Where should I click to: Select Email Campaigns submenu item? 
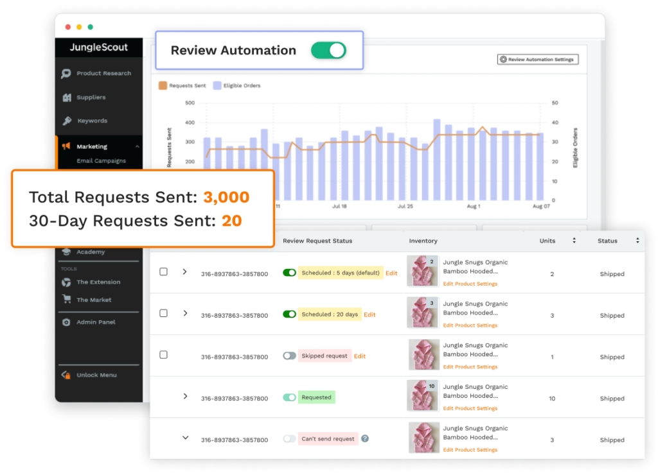pos(101,161)
